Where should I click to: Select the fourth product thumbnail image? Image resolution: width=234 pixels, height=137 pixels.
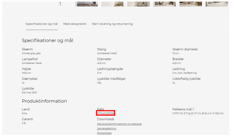pyautogui.click(x=164, y=3)
